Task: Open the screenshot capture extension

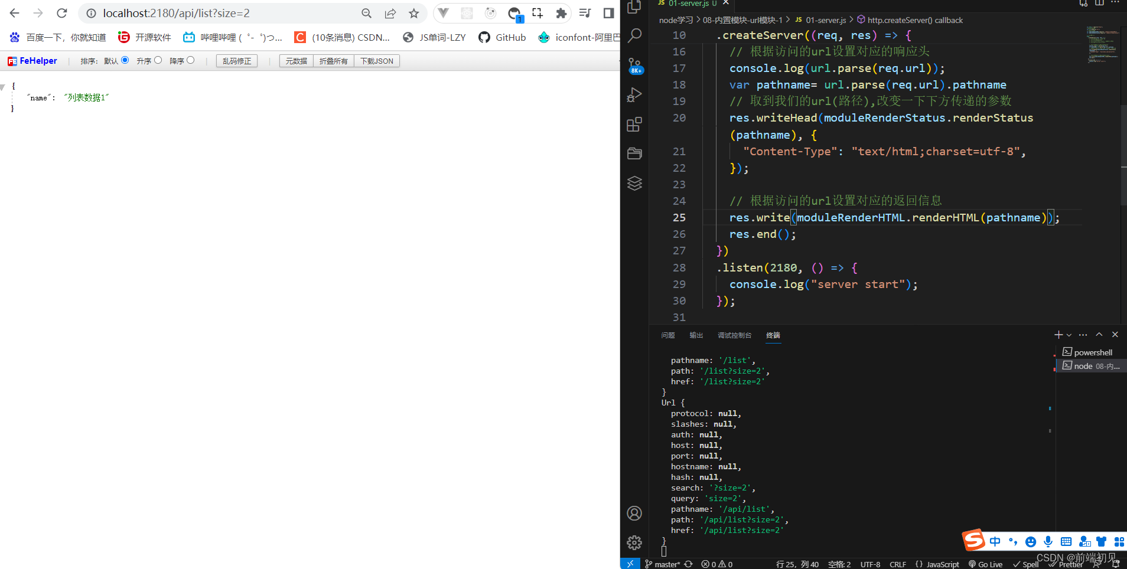Action: pyautogui.click(x=538, y=13)
